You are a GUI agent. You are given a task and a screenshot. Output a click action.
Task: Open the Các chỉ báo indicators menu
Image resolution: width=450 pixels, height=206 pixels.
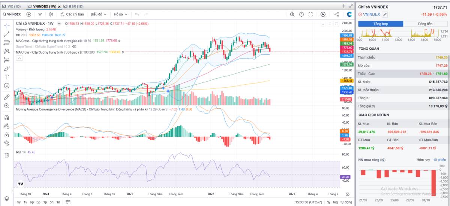pyautogui.click(x=72, y=14)
